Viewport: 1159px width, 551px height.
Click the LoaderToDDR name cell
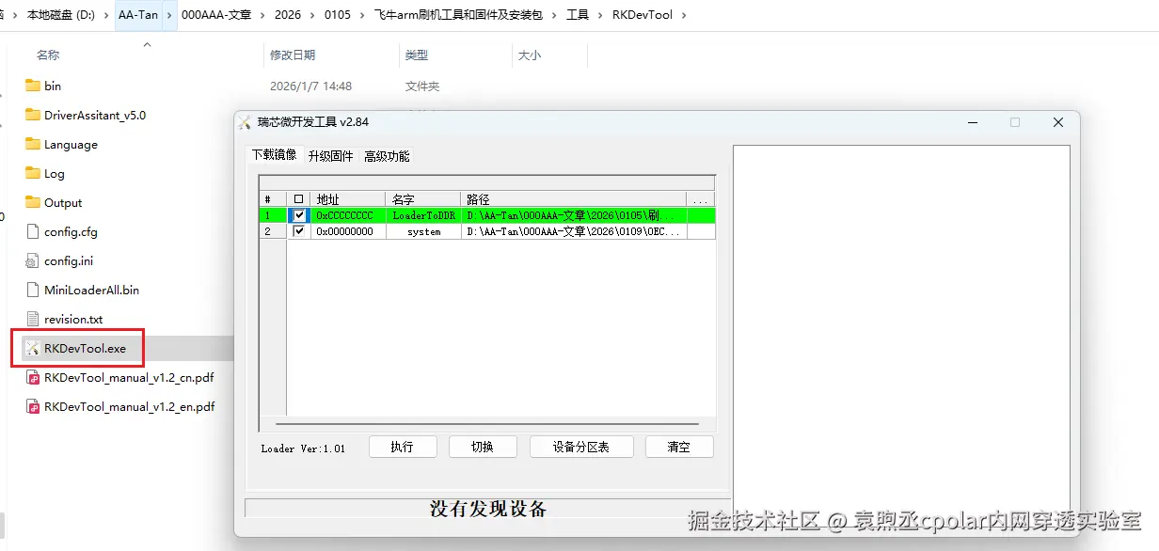[x=423, y=215]
